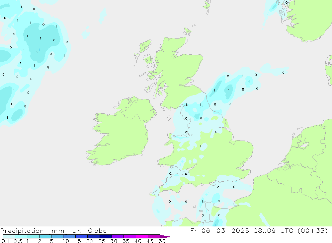Screen dimensions: 332x243
Task: Click the legend value label '15'
Action: 78,241
